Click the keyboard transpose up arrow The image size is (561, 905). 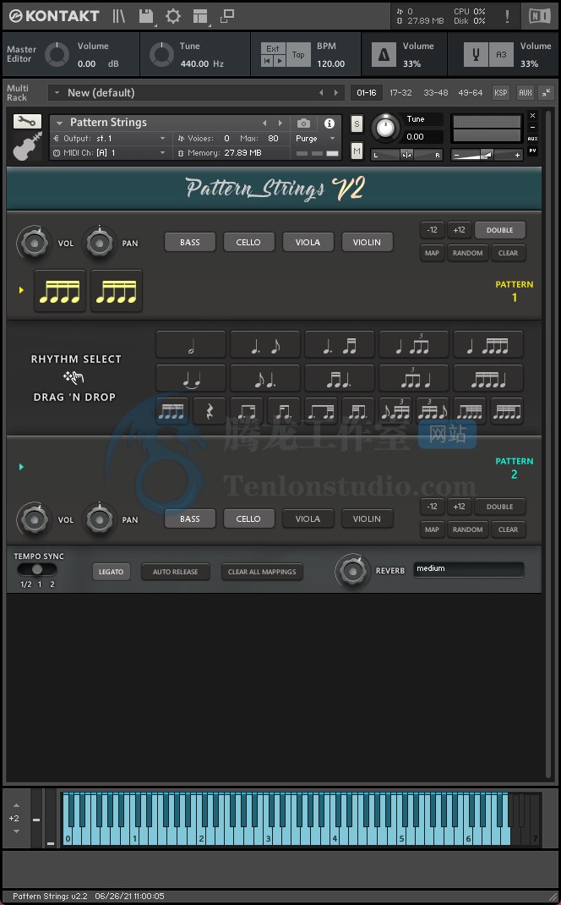[x=16, y=805]
